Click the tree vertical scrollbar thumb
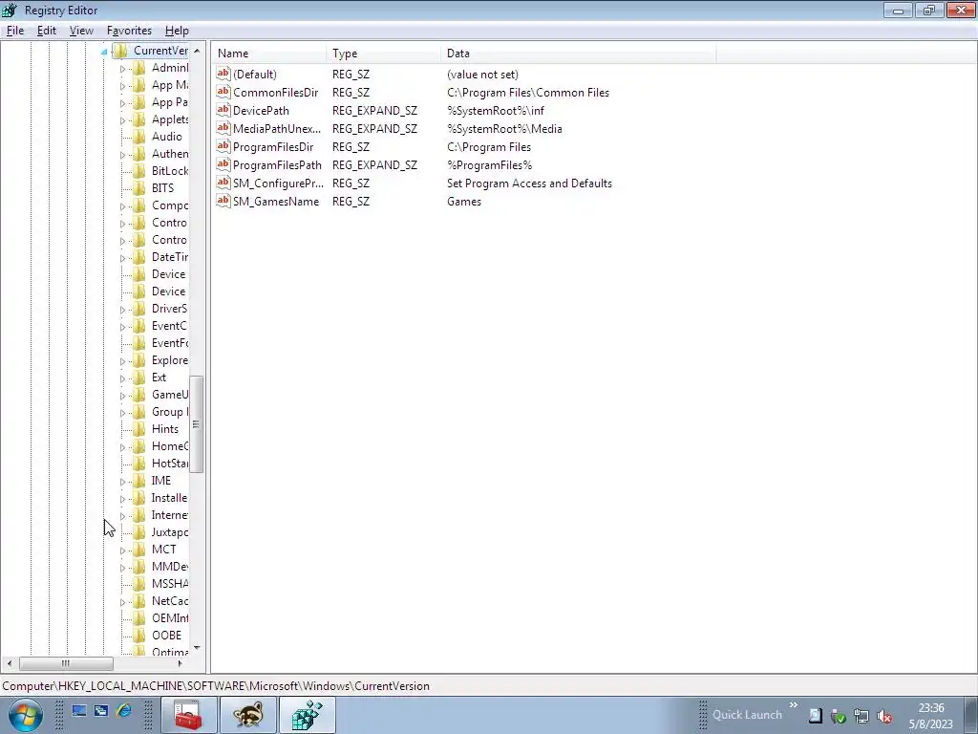This screenshot has height=734, width=978. [196, 424]
